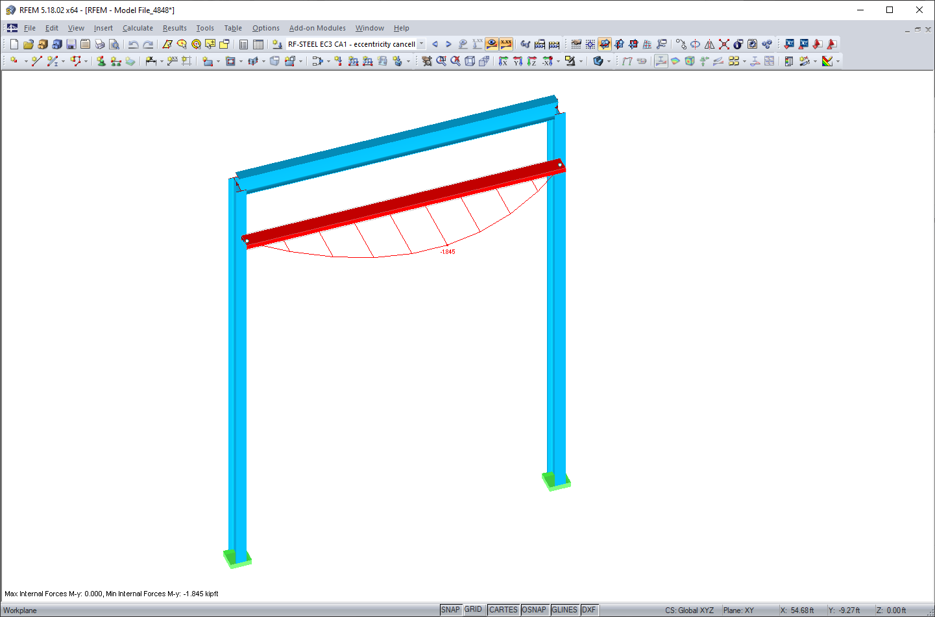Create a new model file

point(13,44)
